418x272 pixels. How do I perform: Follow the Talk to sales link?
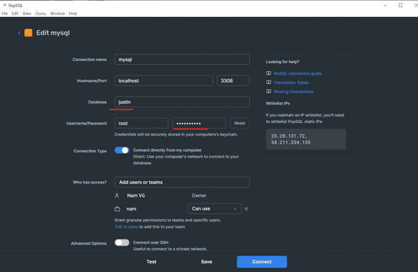[x=126, y=227]
